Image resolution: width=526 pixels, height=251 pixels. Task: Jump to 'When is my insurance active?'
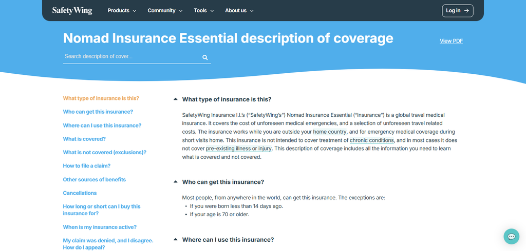[100, 227]
